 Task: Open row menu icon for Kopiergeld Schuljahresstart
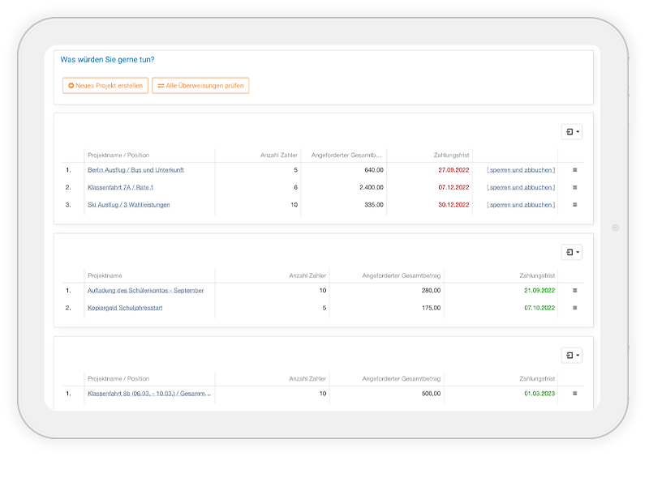[574, 308]
